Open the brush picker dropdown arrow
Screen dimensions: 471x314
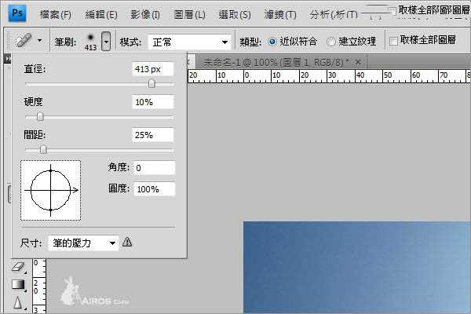click(106, 41)
